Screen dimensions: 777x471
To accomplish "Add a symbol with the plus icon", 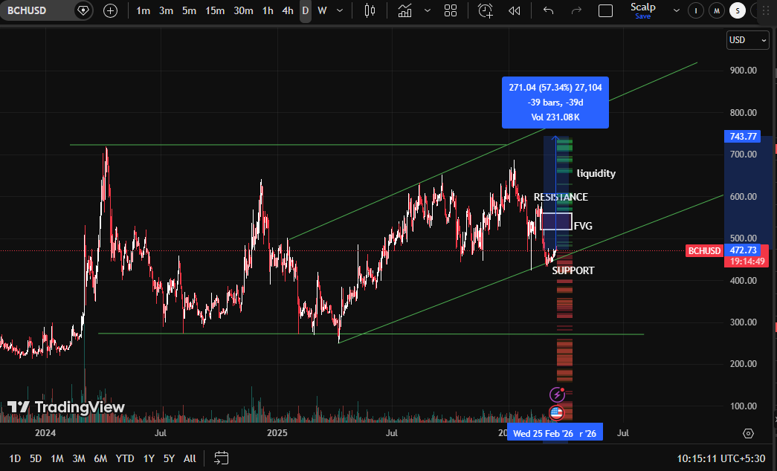I will (110, 10).
